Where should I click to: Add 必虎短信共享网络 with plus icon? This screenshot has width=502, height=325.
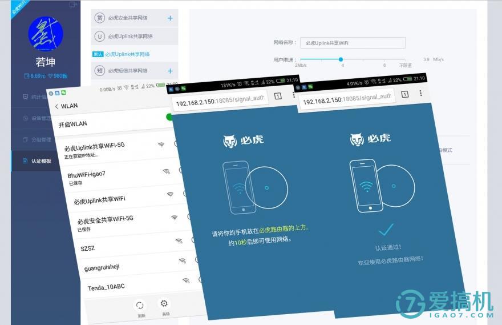pos(170,71)
